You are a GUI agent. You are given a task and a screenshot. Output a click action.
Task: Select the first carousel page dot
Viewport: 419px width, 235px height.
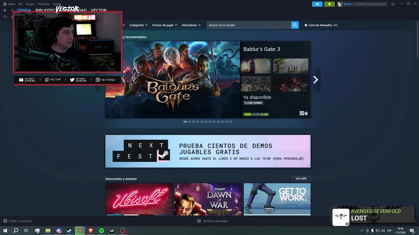click(x=185, y=122)
